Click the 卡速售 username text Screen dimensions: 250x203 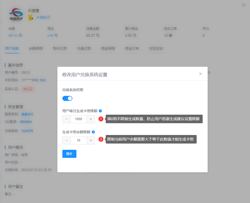click(33, 11)
